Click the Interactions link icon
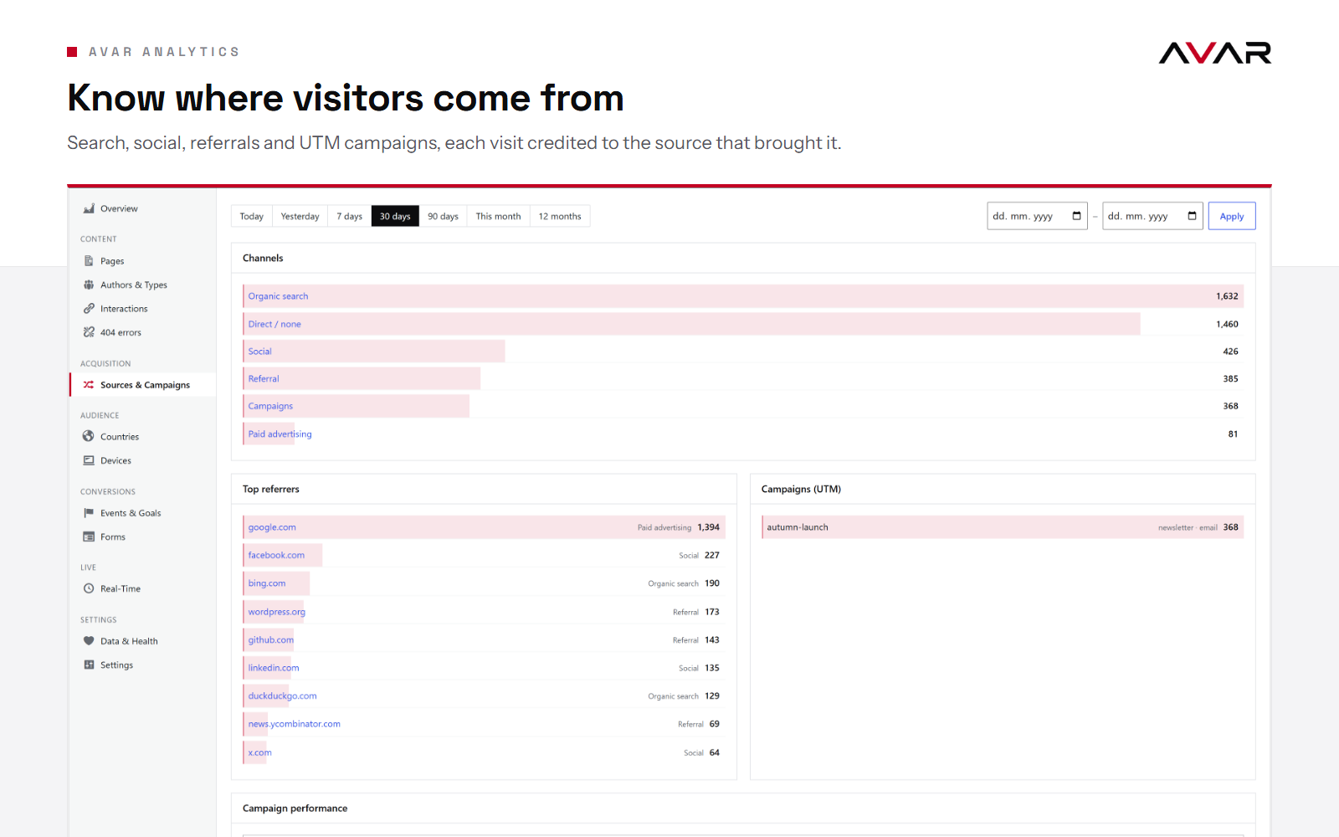This screenshot has height=837, width=1339. point(89,309)
